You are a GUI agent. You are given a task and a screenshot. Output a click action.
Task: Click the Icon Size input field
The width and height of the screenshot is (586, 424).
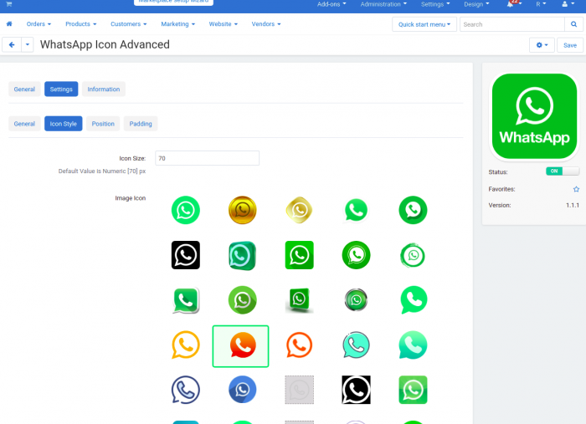tap(207, 158)
